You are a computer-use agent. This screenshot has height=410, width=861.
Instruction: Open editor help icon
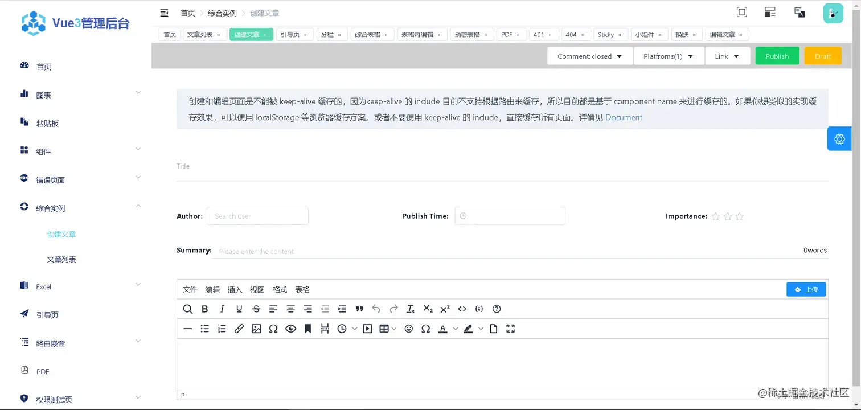(x=497, y=309)
